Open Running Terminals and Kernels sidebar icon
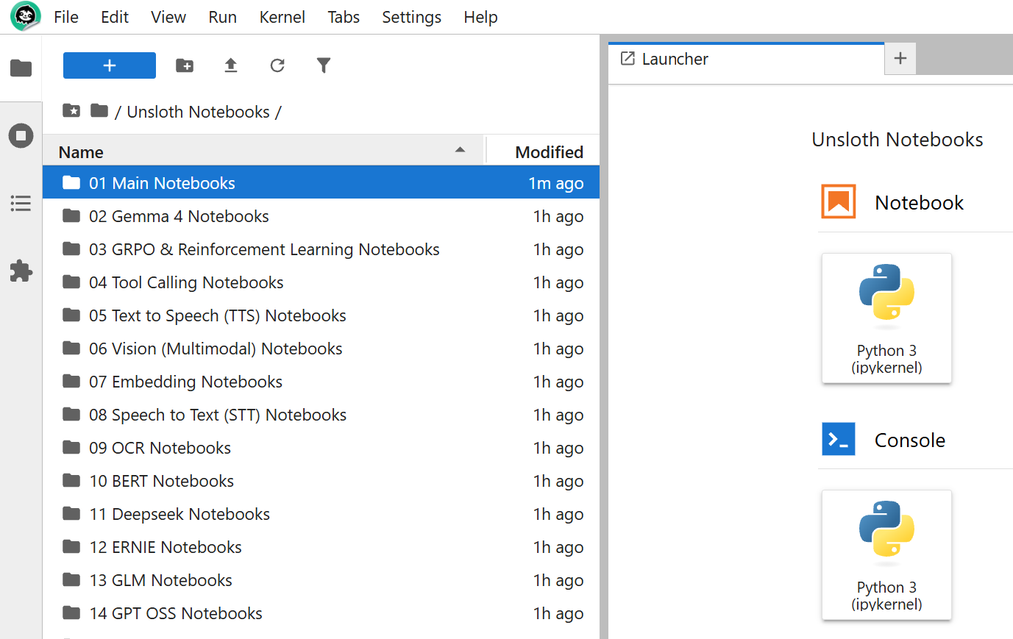1013x639 pixels. (21, 135)
